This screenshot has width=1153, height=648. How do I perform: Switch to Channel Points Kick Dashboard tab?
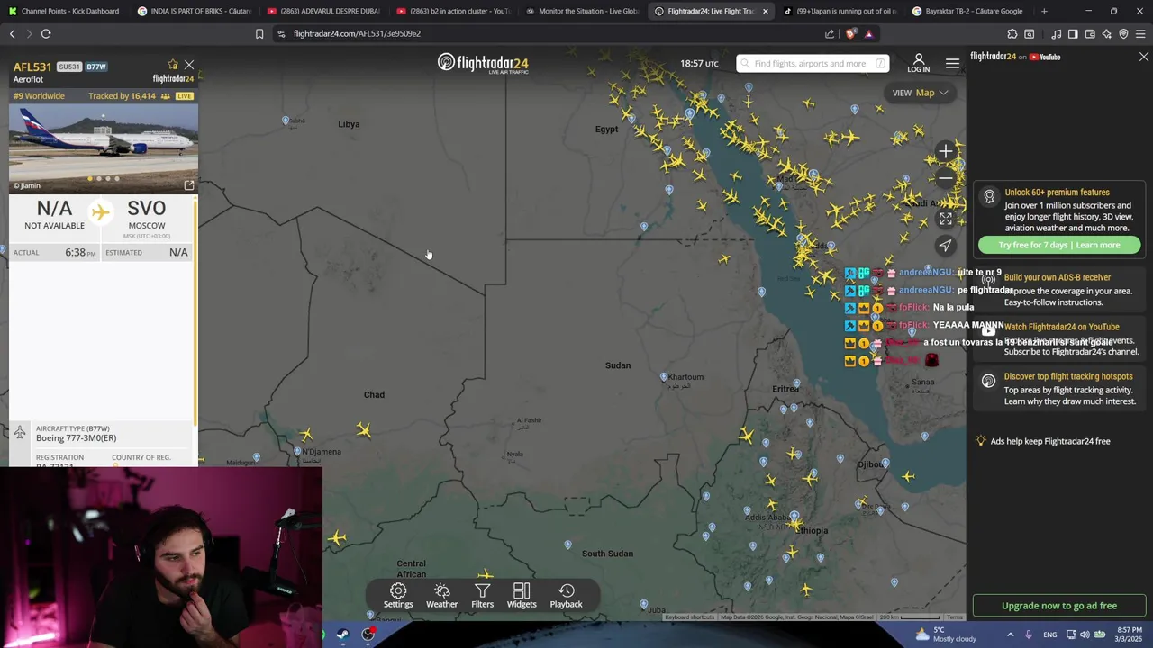point(63,11)
